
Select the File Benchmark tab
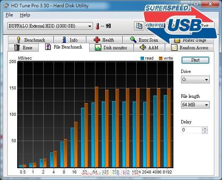(64, 47)
